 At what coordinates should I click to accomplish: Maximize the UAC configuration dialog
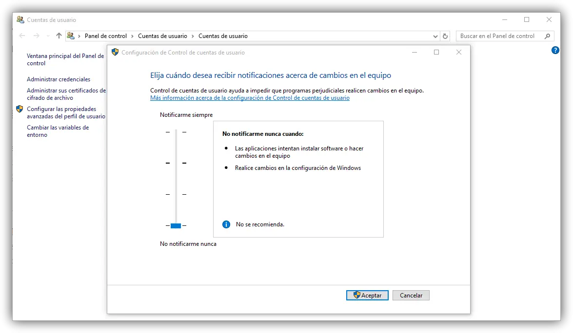pos(436,52)
